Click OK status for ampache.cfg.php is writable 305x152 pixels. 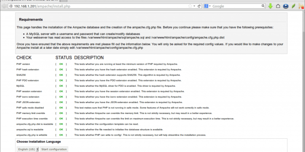click(x=61, y=135)
